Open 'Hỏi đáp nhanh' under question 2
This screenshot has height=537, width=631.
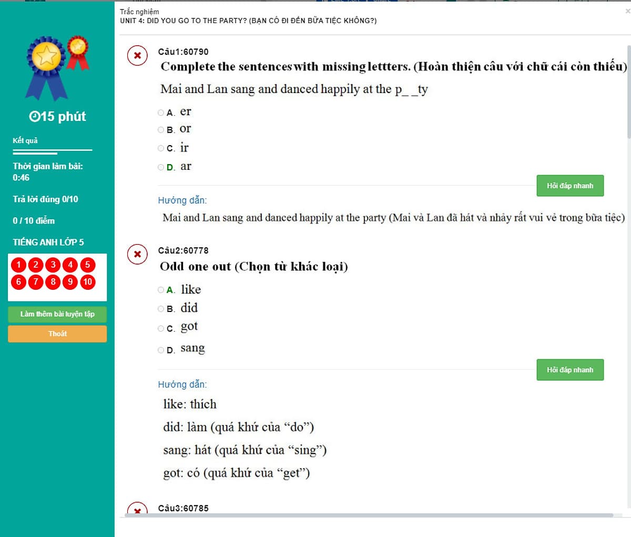pyautogui.click(x=570, y=370)
